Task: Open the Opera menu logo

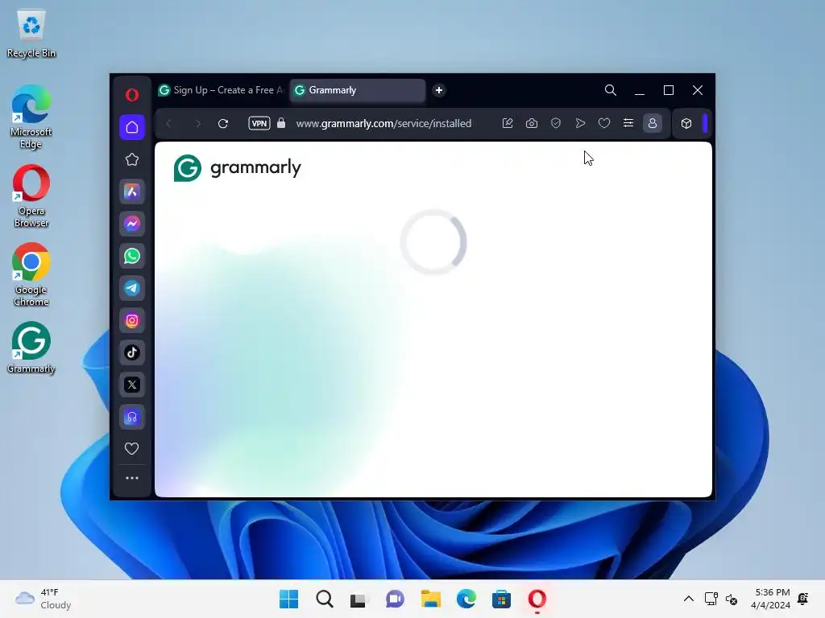Action: click(x=132, y=95)
